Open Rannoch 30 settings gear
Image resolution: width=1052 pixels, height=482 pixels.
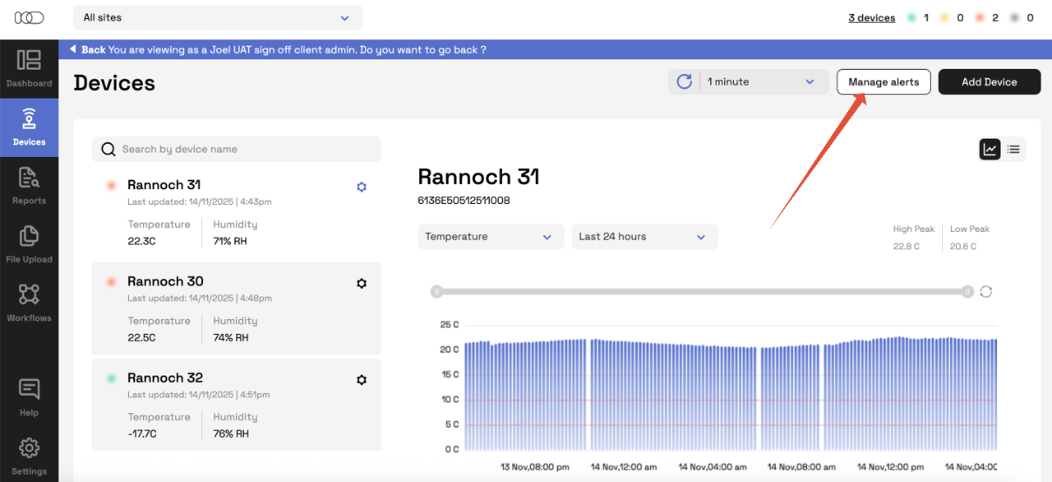tap(362, 283)
